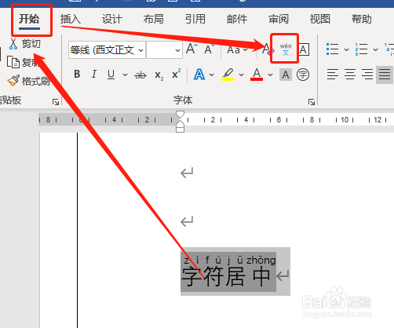
Task: Apply character border boxed A icon
Action: tap(304, 49)
